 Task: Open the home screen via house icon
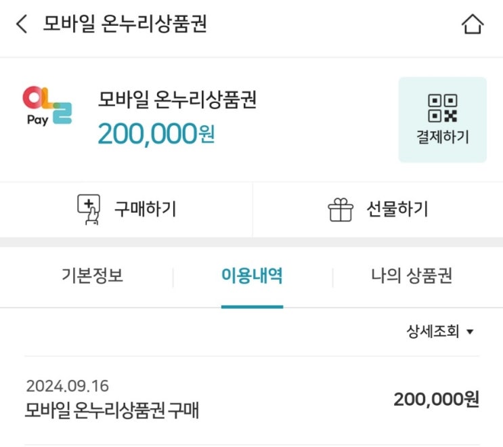click(473, 24)
